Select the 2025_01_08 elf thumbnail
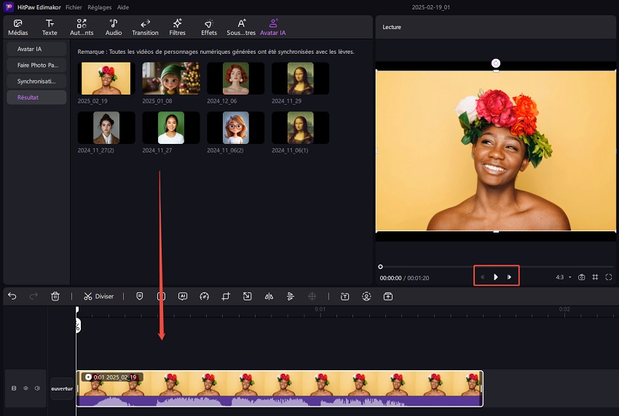The width and height of the screenshot is (619, 416). pos(171,78)
